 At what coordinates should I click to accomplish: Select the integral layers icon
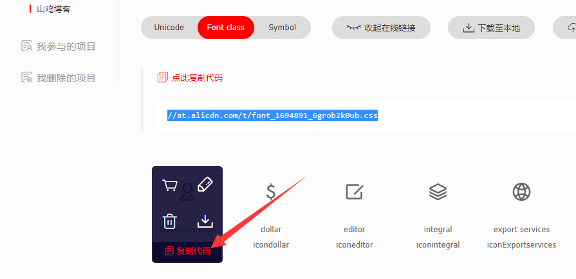point(438,192)
